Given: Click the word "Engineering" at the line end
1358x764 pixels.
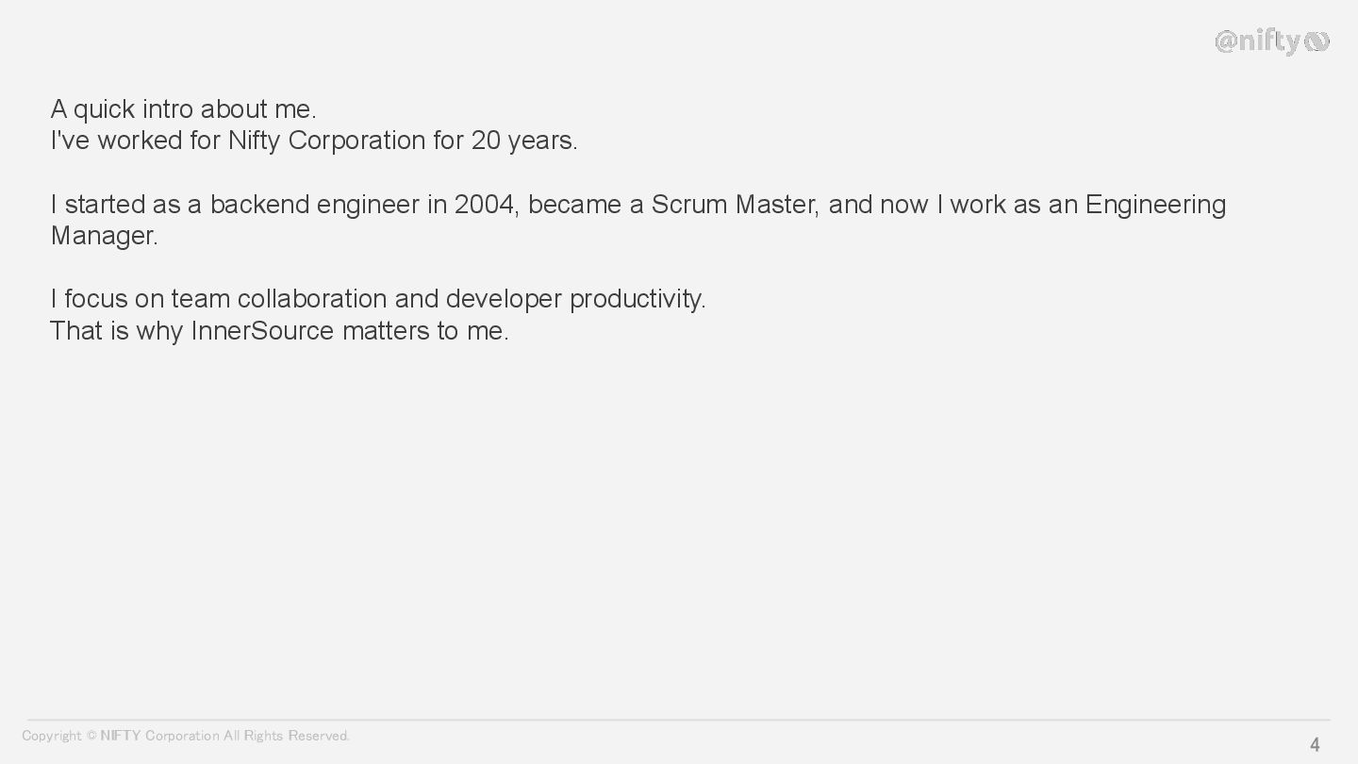Looking at the screenshot, I should click(1156, 206).
